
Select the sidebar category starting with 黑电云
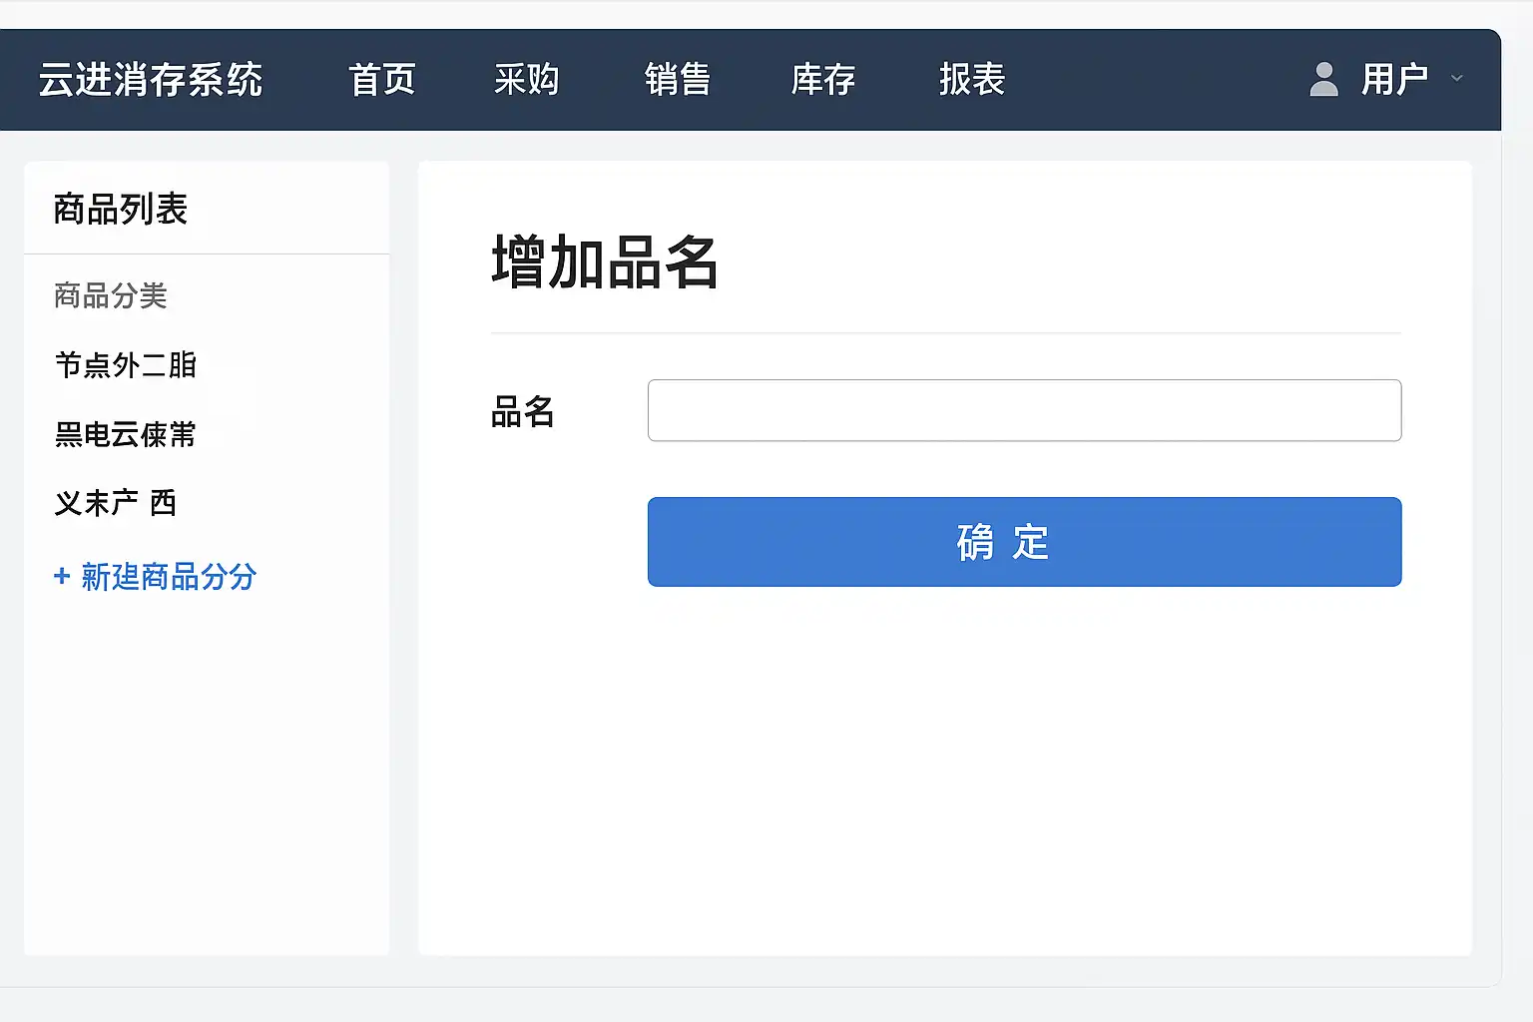(126, 434)
